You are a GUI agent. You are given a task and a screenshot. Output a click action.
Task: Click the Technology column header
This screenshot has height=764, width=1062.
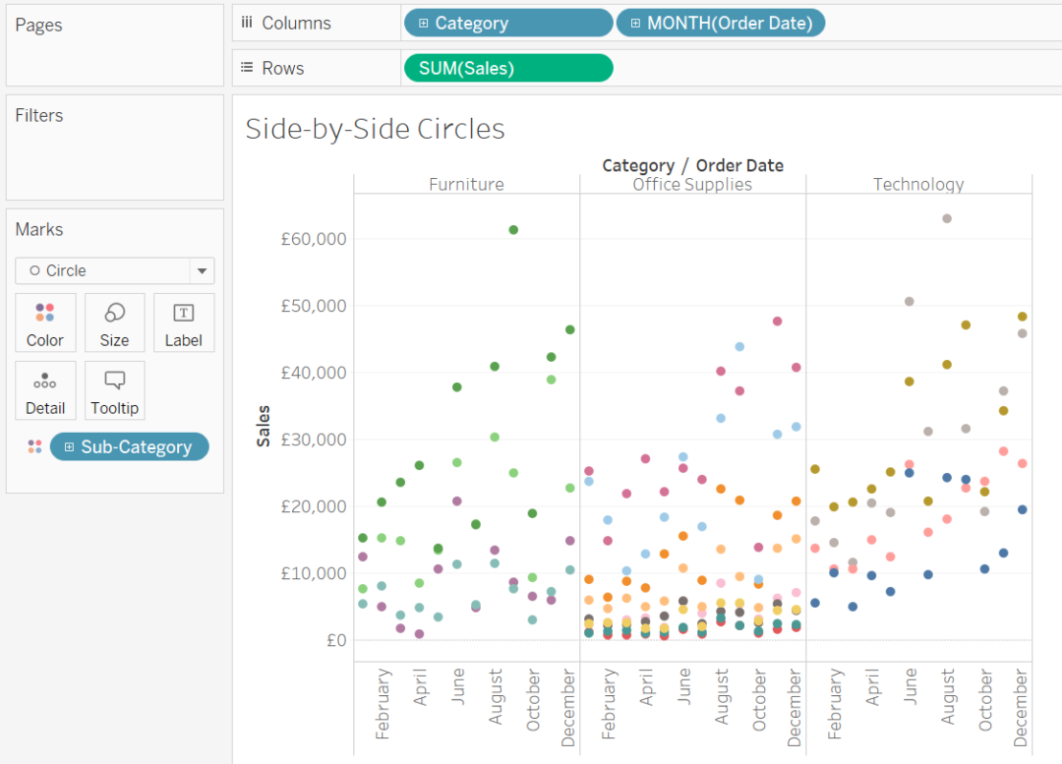pos(917,184)
